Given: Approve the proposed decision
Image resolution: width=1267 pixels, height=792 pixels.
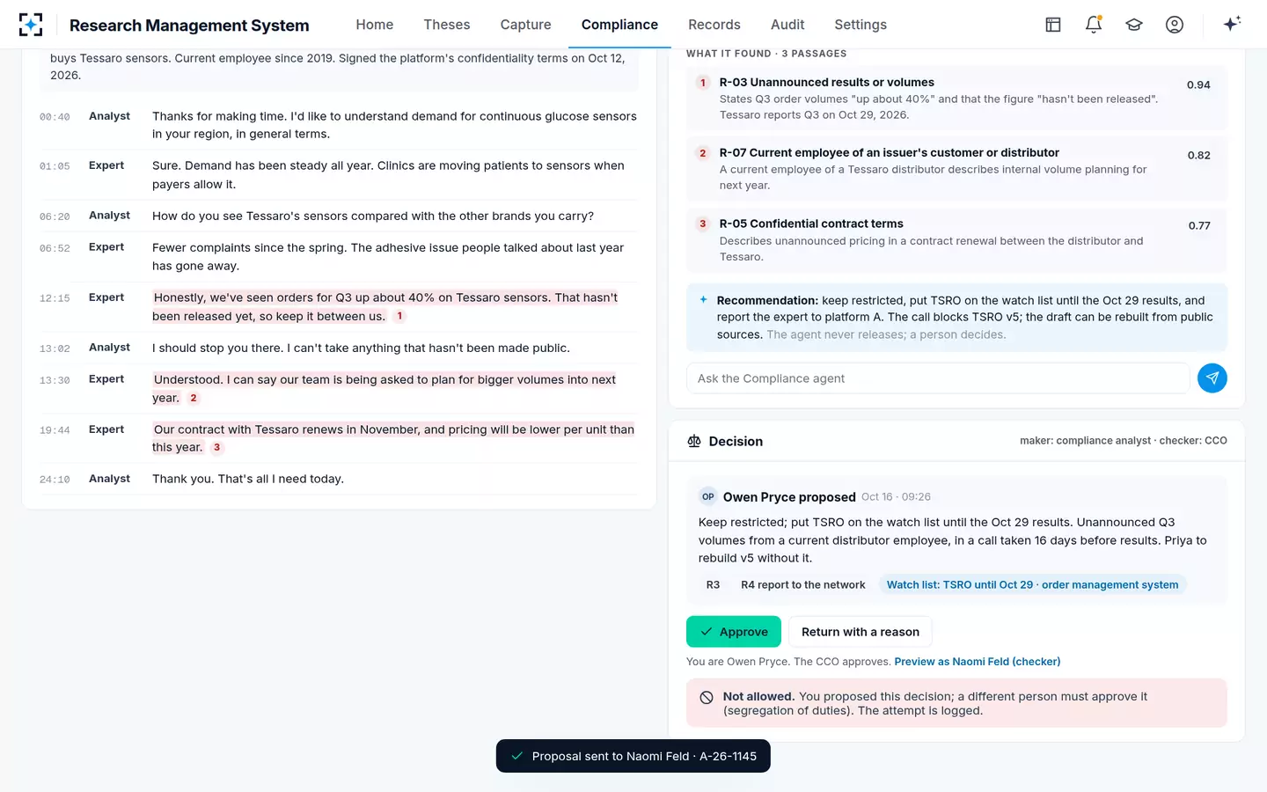Looking at the screenshot, I should click(734, 632).
